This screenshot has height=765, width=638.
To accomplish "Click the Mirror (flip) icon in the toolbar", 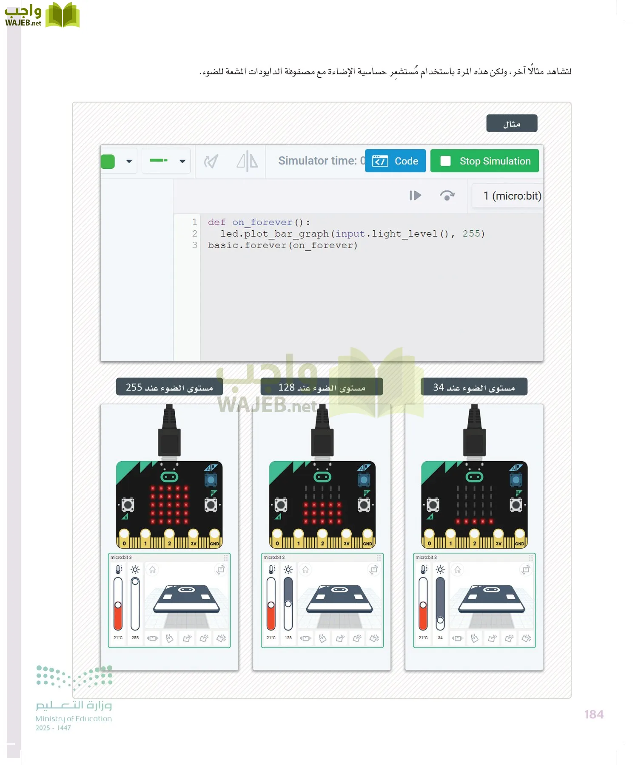I will coord(247,161).
